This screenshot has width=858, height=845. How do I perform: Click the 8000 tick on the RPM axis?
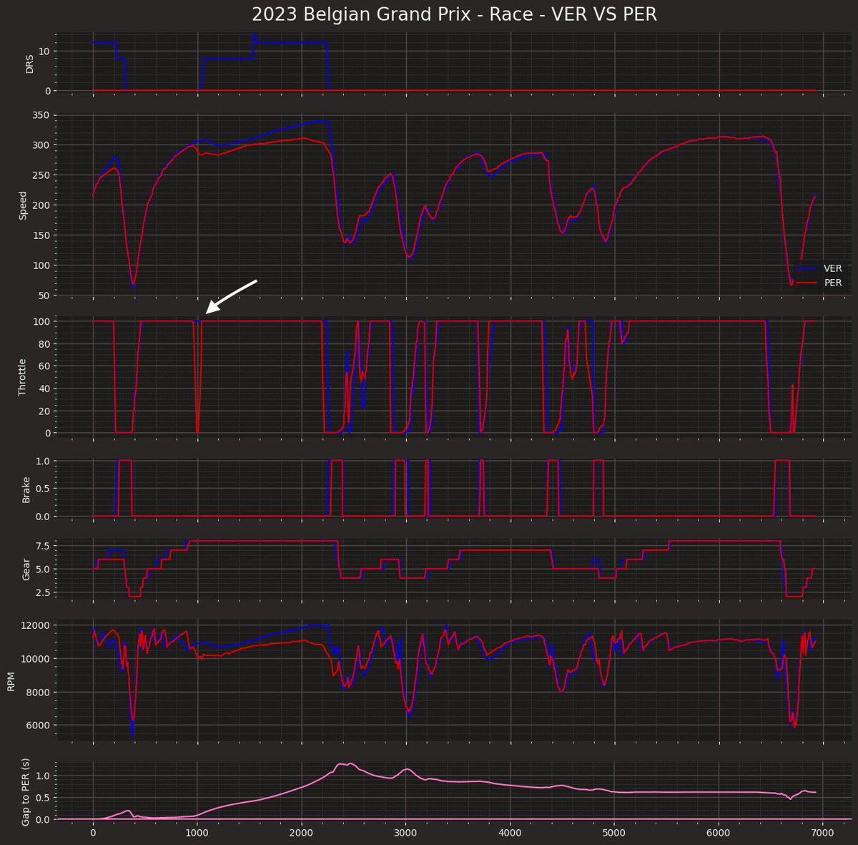coord(37,692)
